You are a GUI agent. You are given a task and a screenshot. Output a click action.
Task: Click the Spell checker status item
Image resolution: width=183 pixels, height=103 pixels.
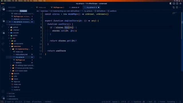pos(150,102)
